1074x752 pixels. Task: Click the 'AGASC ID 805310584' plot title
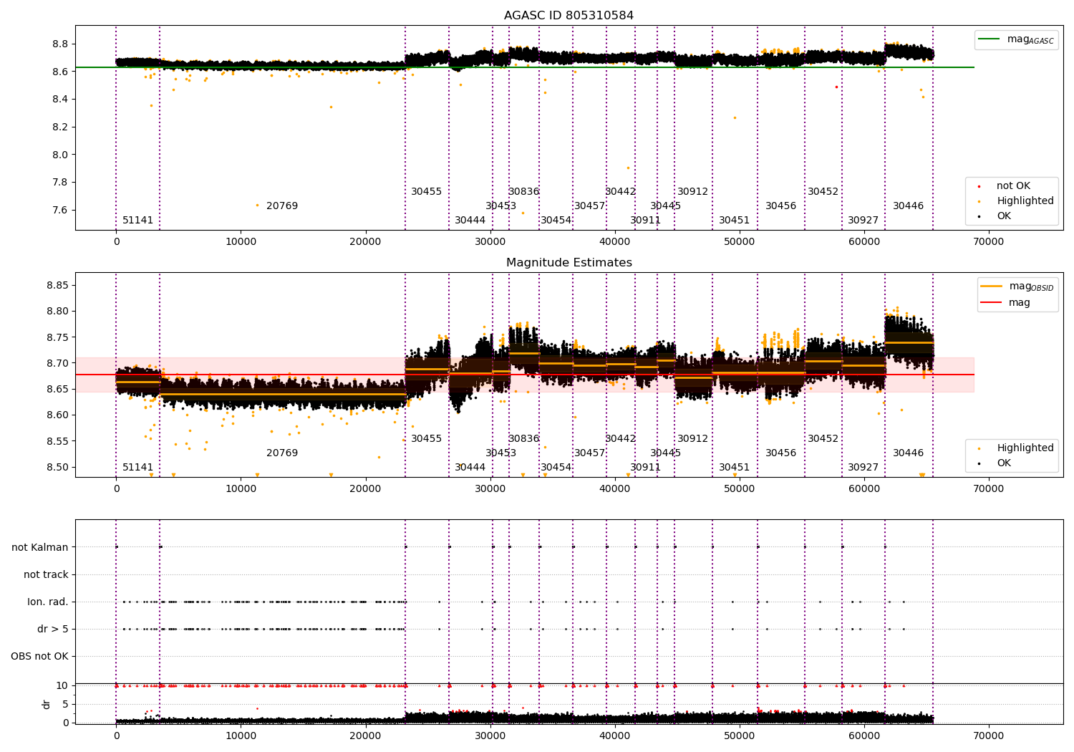(x=569, y=16)
